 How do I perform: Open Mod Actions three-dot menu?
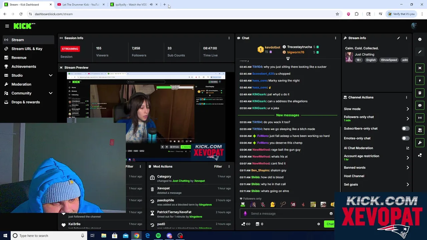point(229,166)
